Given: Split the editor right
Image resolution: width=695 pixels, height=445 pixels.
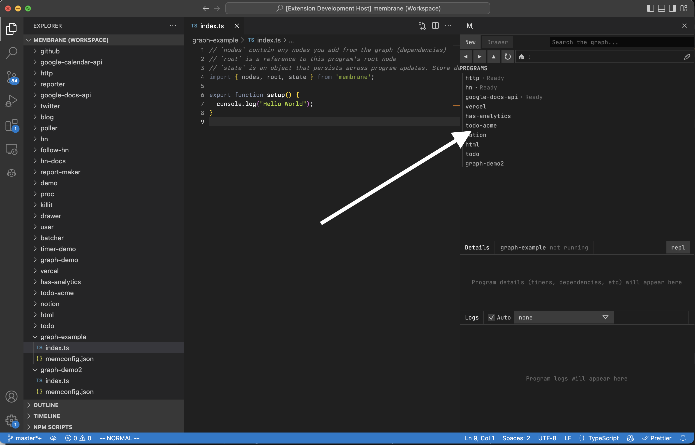Looking at the screenshot, I should point(435,26).
